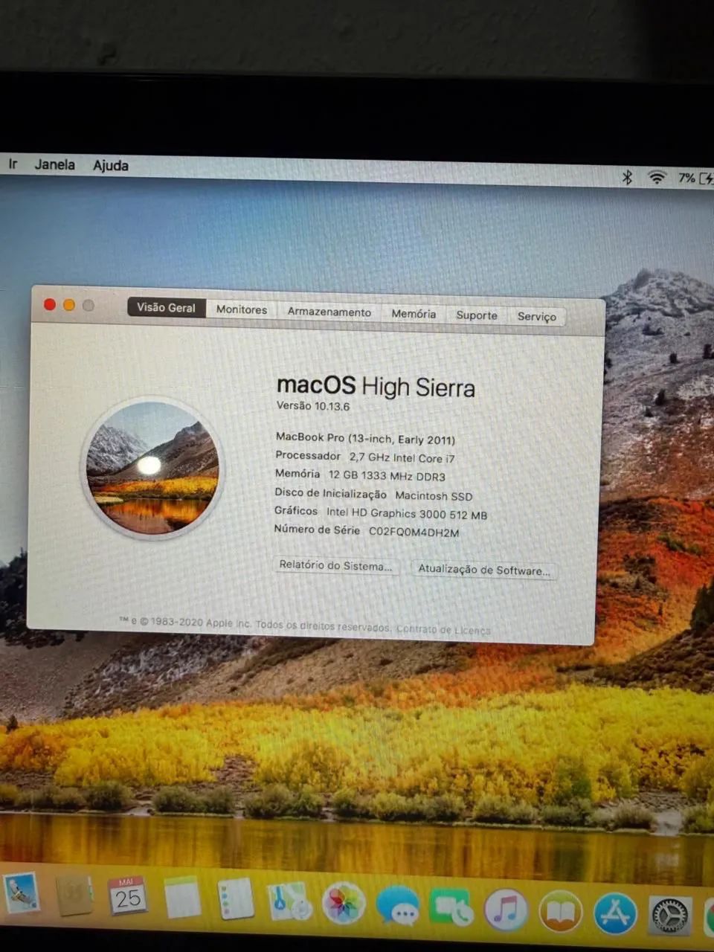This screenshot has height=952, width=714.
Task: Click the MacBook Pro (13-inch, Early 2011) line
Action: point(365,439)
